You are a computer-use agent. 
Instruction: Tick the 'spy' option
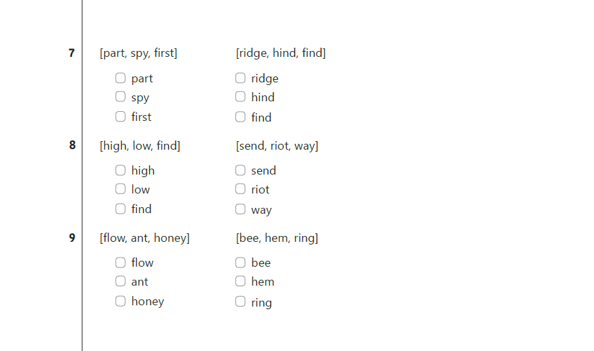(x=120, y=97)
